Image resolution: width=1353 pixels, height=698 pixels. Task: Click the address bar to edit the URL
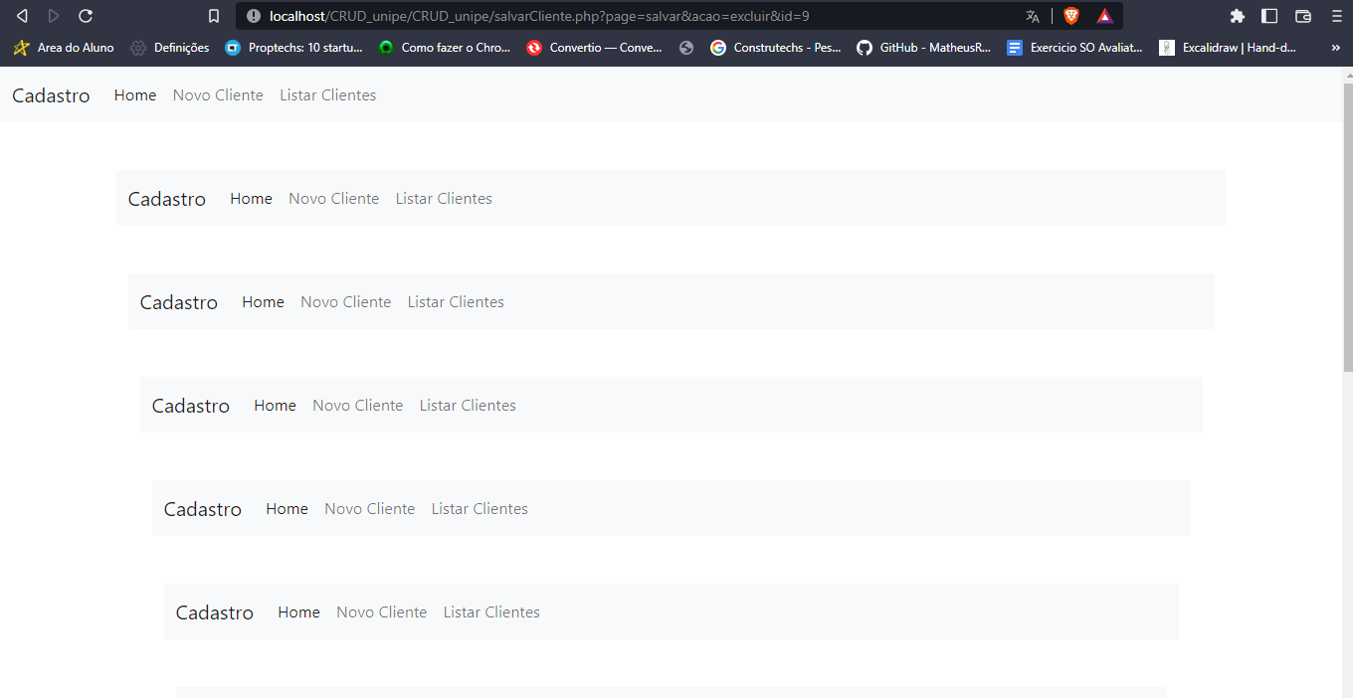tap(597, 15)
